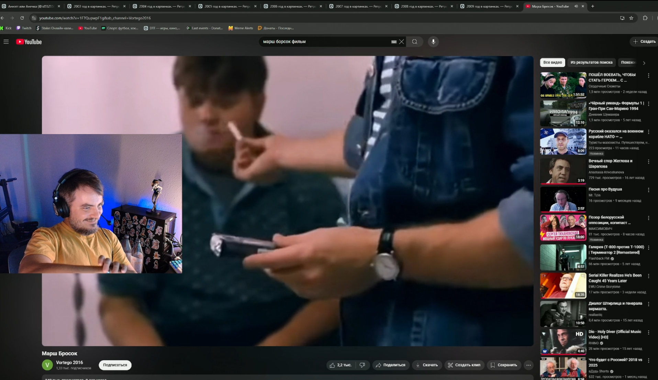Mute the tab via speaker icon

576,6
